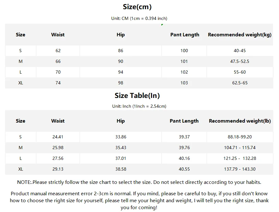Click the "Unit: Inch (1Inch = 2.54cm)" caption
The image size is (279, 212).
point(139,106)
